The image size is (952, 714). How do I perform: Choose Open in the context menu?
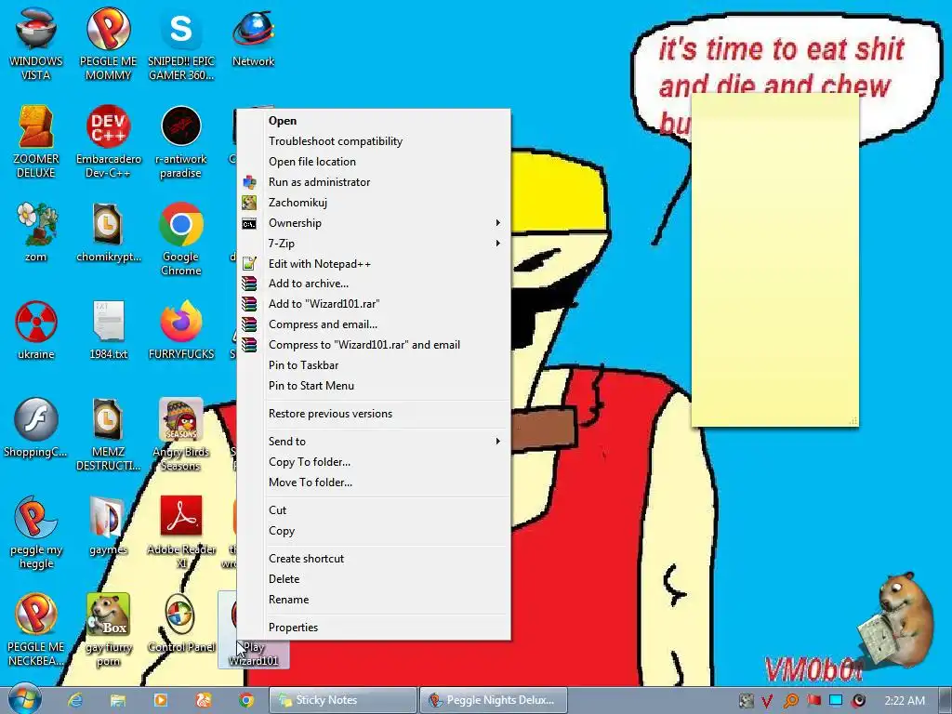pyautogui.click(x=374, y=121)
